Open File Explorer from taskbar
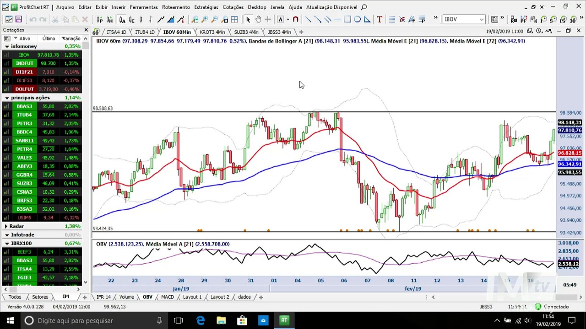The height and width of the screenshot is (329, 586). (221, 321)
